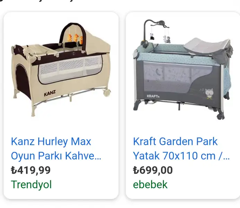The height and width of the screenshot is (208, 240).
Task: Select the ₺699,00 price
Action: coord(153,170)
